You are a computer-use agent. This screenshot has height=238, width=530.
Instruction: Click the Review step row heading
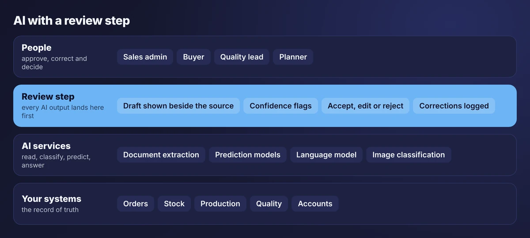pos(48,97)
